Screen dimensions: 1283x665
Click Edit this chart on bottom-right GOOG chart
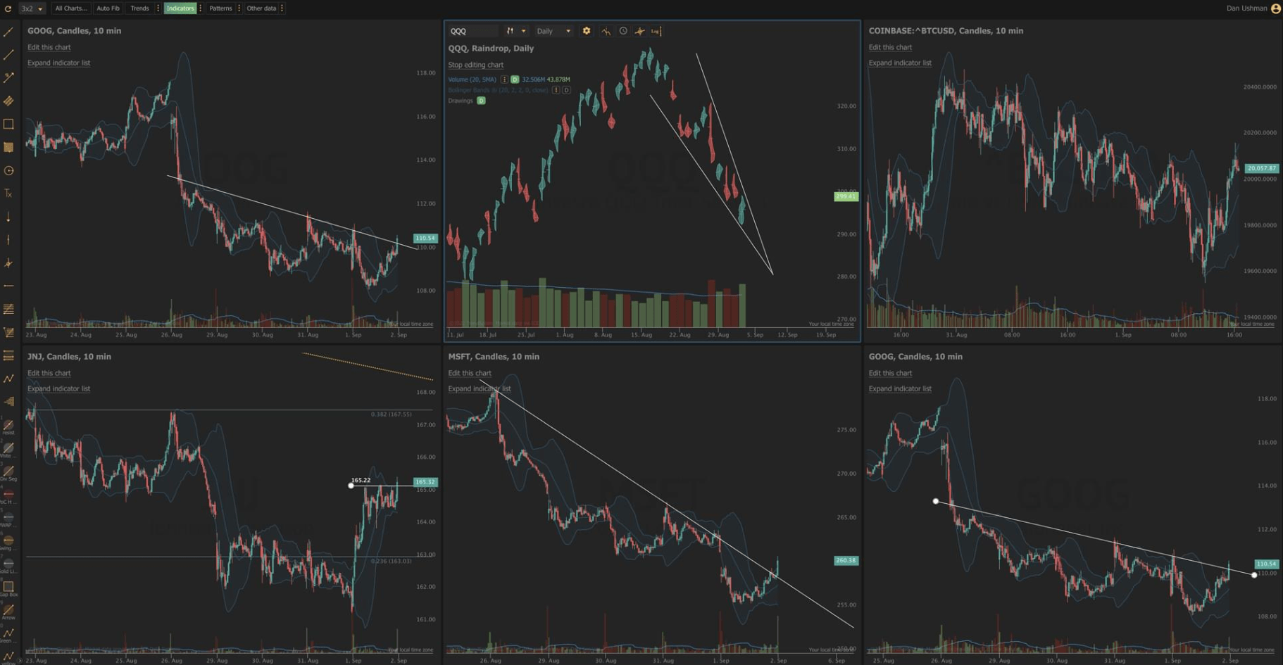point(890,373)
